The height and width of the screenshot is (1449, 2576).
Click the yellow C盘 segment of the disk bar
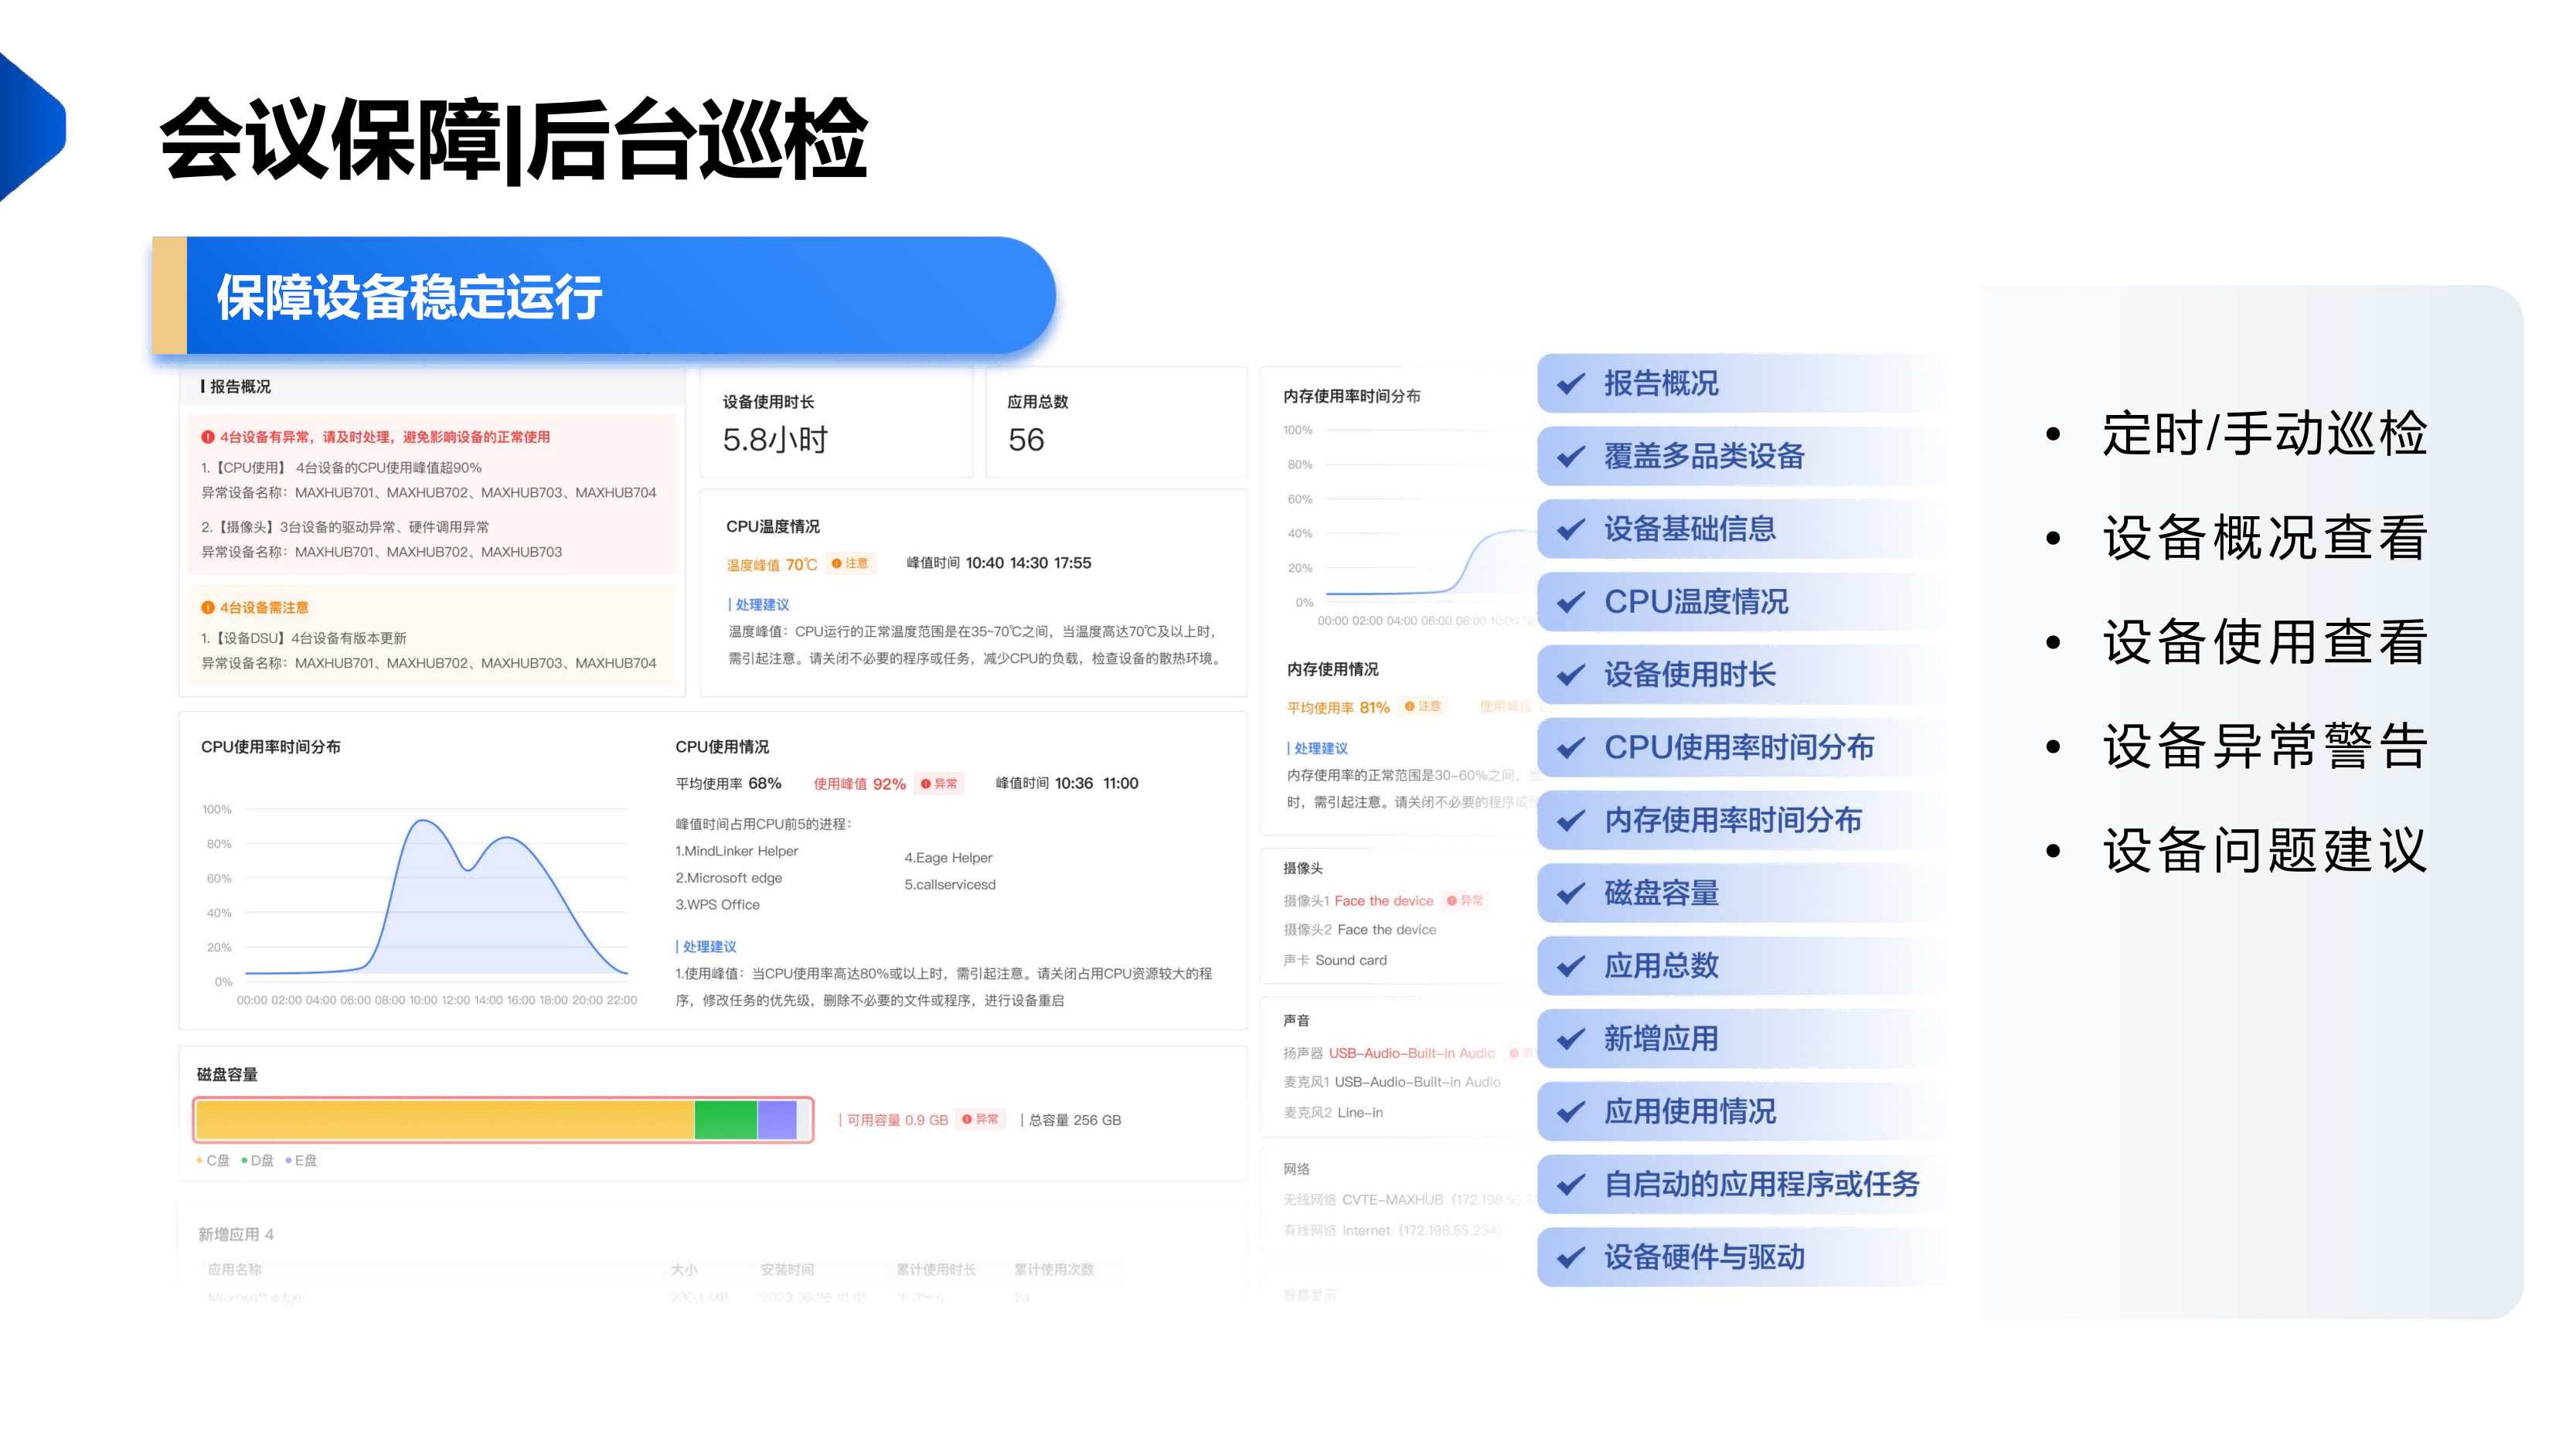[445, 1119]
